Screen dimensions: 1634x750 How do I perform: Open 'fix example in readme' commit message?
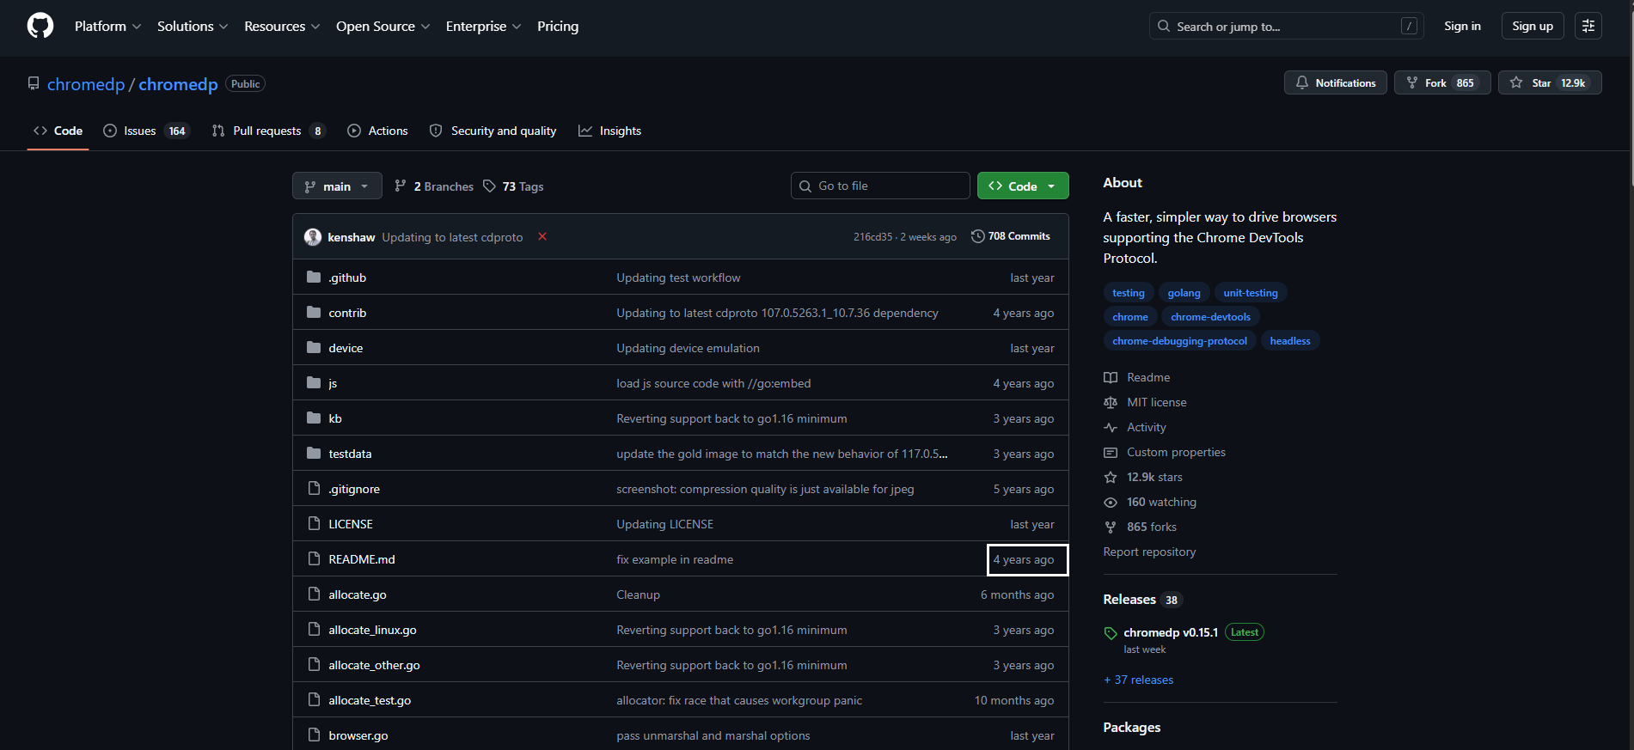(675, 559)
